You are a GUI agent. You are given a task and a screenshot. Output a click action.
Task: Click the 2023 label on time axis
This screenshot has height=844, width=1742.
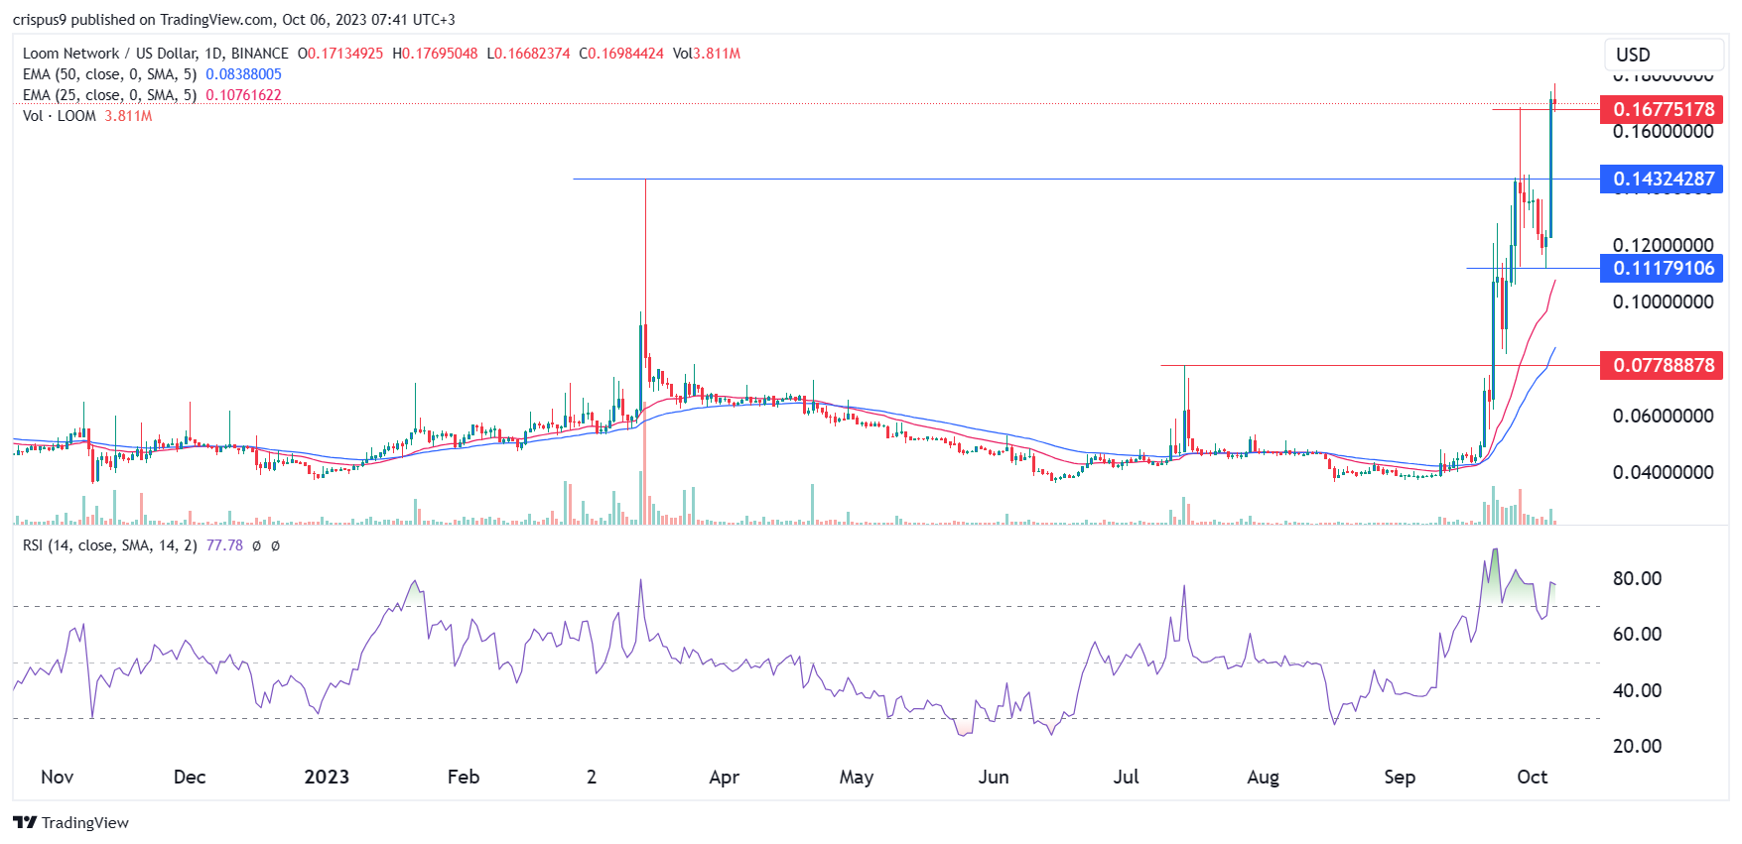coord(327,777)
